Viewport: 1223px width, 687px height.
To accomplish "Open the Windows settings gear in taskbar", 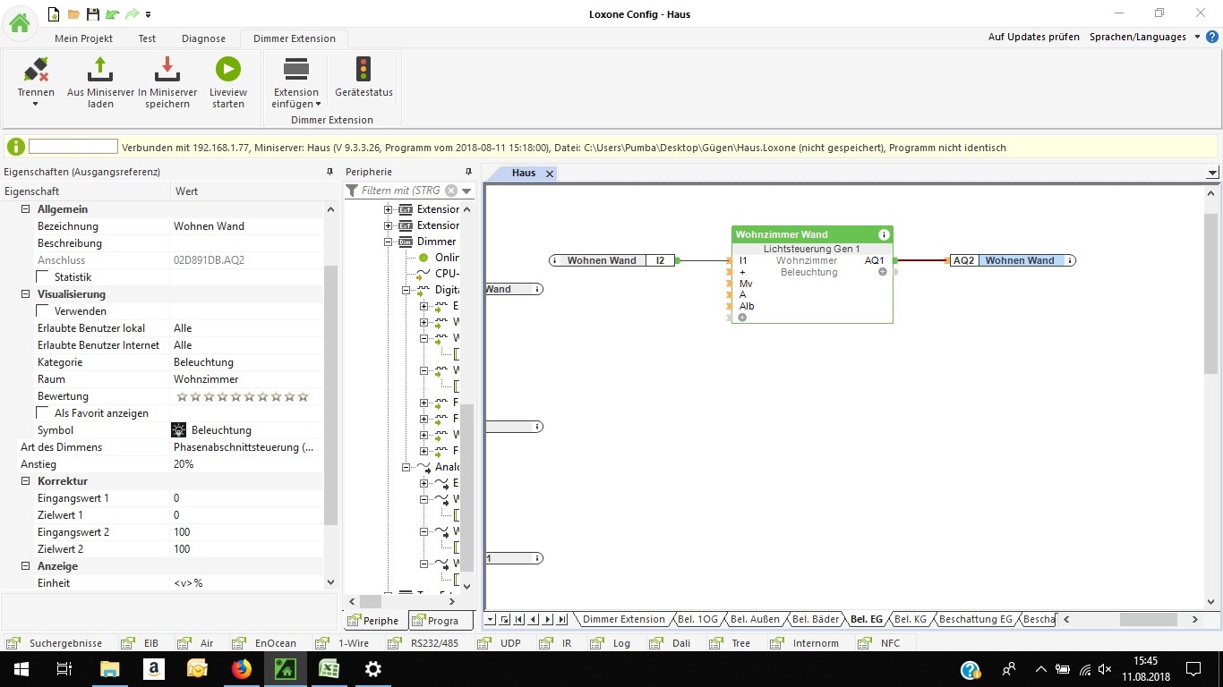I will point(373,668).
